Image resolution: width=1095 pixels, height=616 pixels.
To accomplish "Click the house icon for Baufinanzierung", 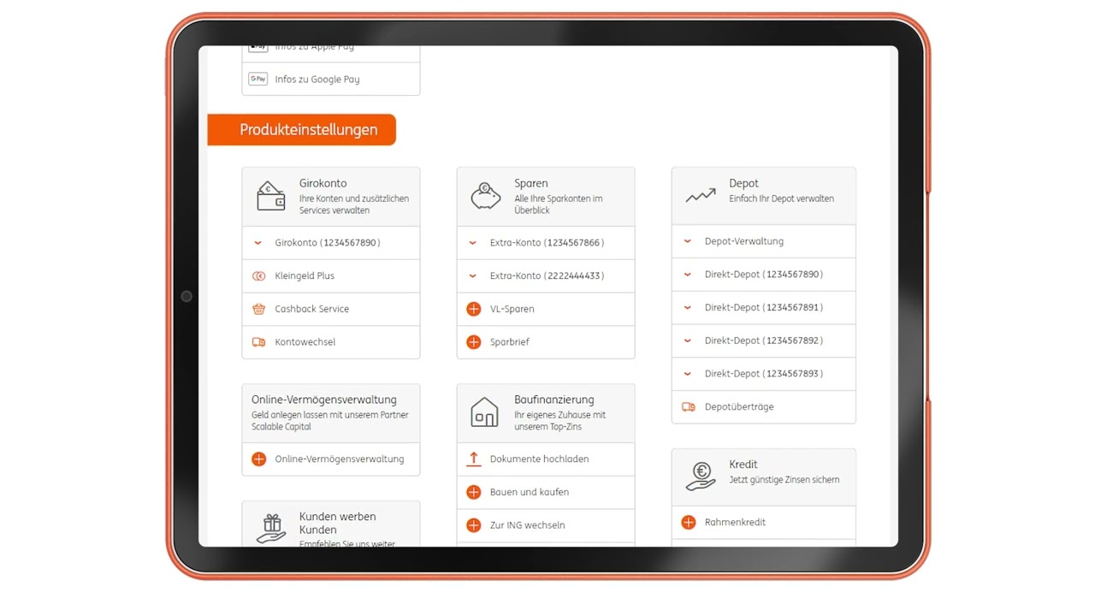I will (485, 412).
